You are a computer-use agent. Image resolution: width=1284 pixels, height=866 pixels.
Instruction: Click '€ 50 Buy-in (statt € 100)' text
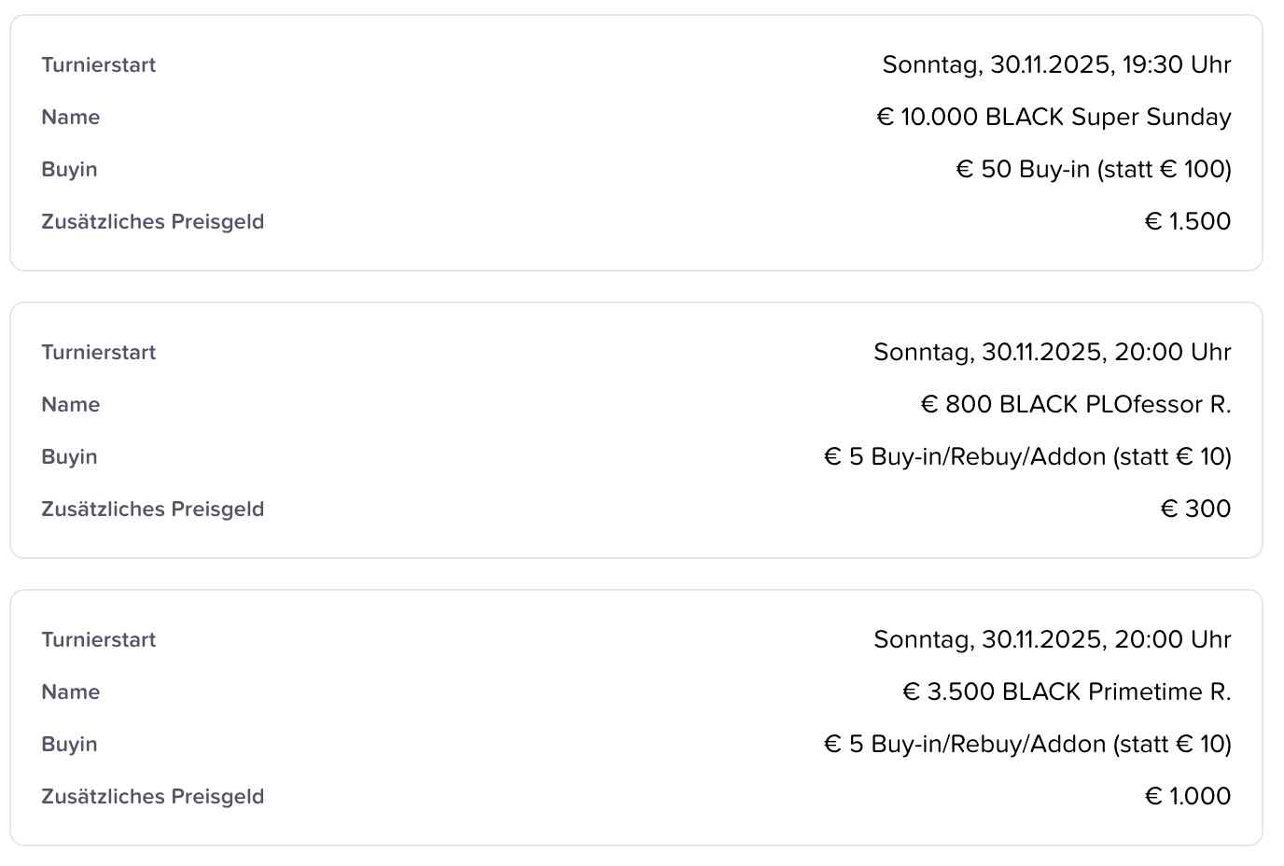(1094, 169)
